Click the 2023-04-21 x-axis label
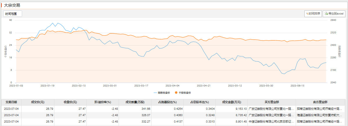 pyautogui.click(x=203, y=85)
